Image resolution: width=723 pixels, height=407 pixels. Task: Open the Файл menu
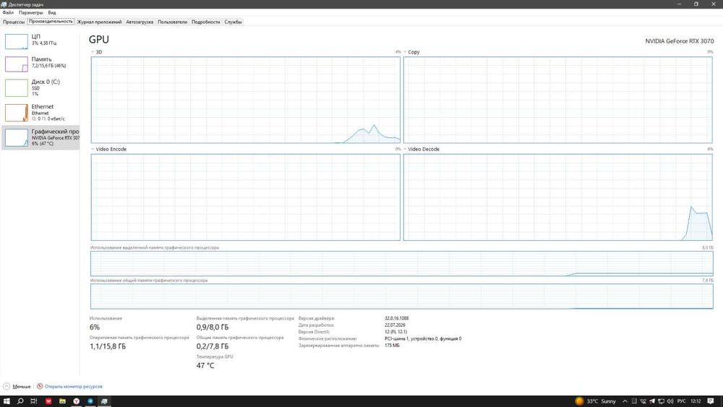click(x=8, y=12)
